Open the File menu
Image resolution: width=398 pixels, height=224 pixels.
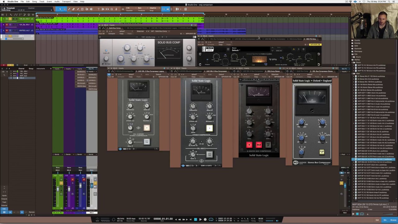pos(22,2)
